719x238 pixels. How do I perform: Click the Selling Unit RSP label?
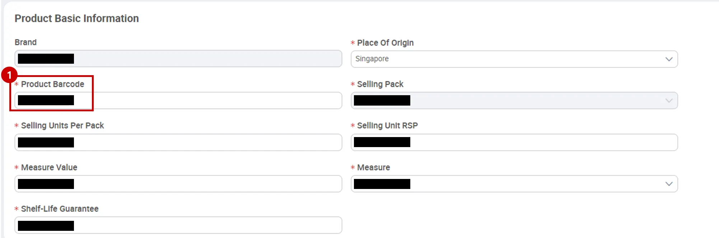point(387,126)
